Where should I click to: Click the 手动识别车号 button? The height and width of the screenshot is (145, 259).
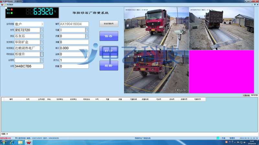(x=108, y=24)
